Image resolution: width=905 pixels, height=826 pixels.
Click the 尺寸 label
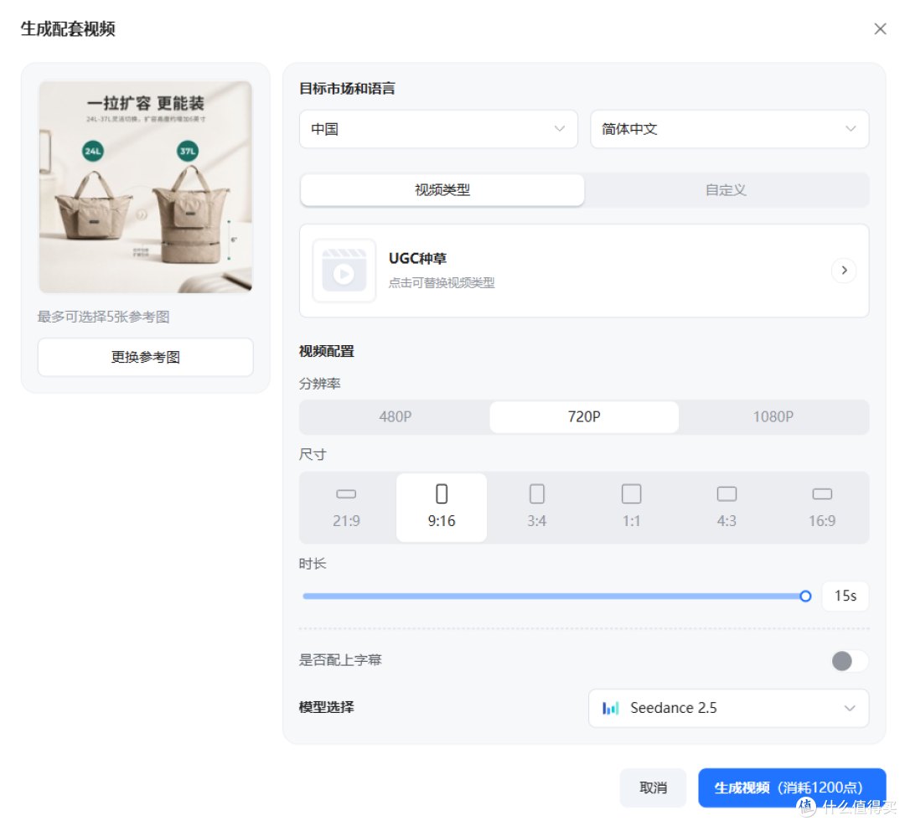[x=313, y=455]
